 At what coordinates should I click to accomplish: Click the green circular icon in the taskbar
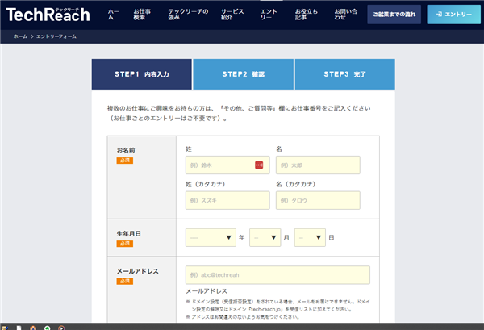[x=48, y=326]
